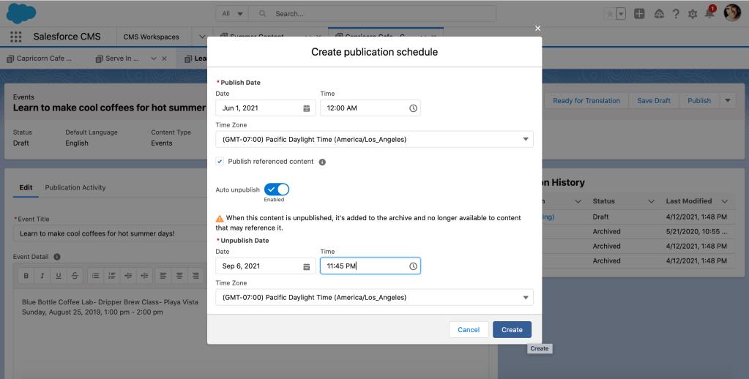Click the notifications bell icon

click(x=709, y=14)
